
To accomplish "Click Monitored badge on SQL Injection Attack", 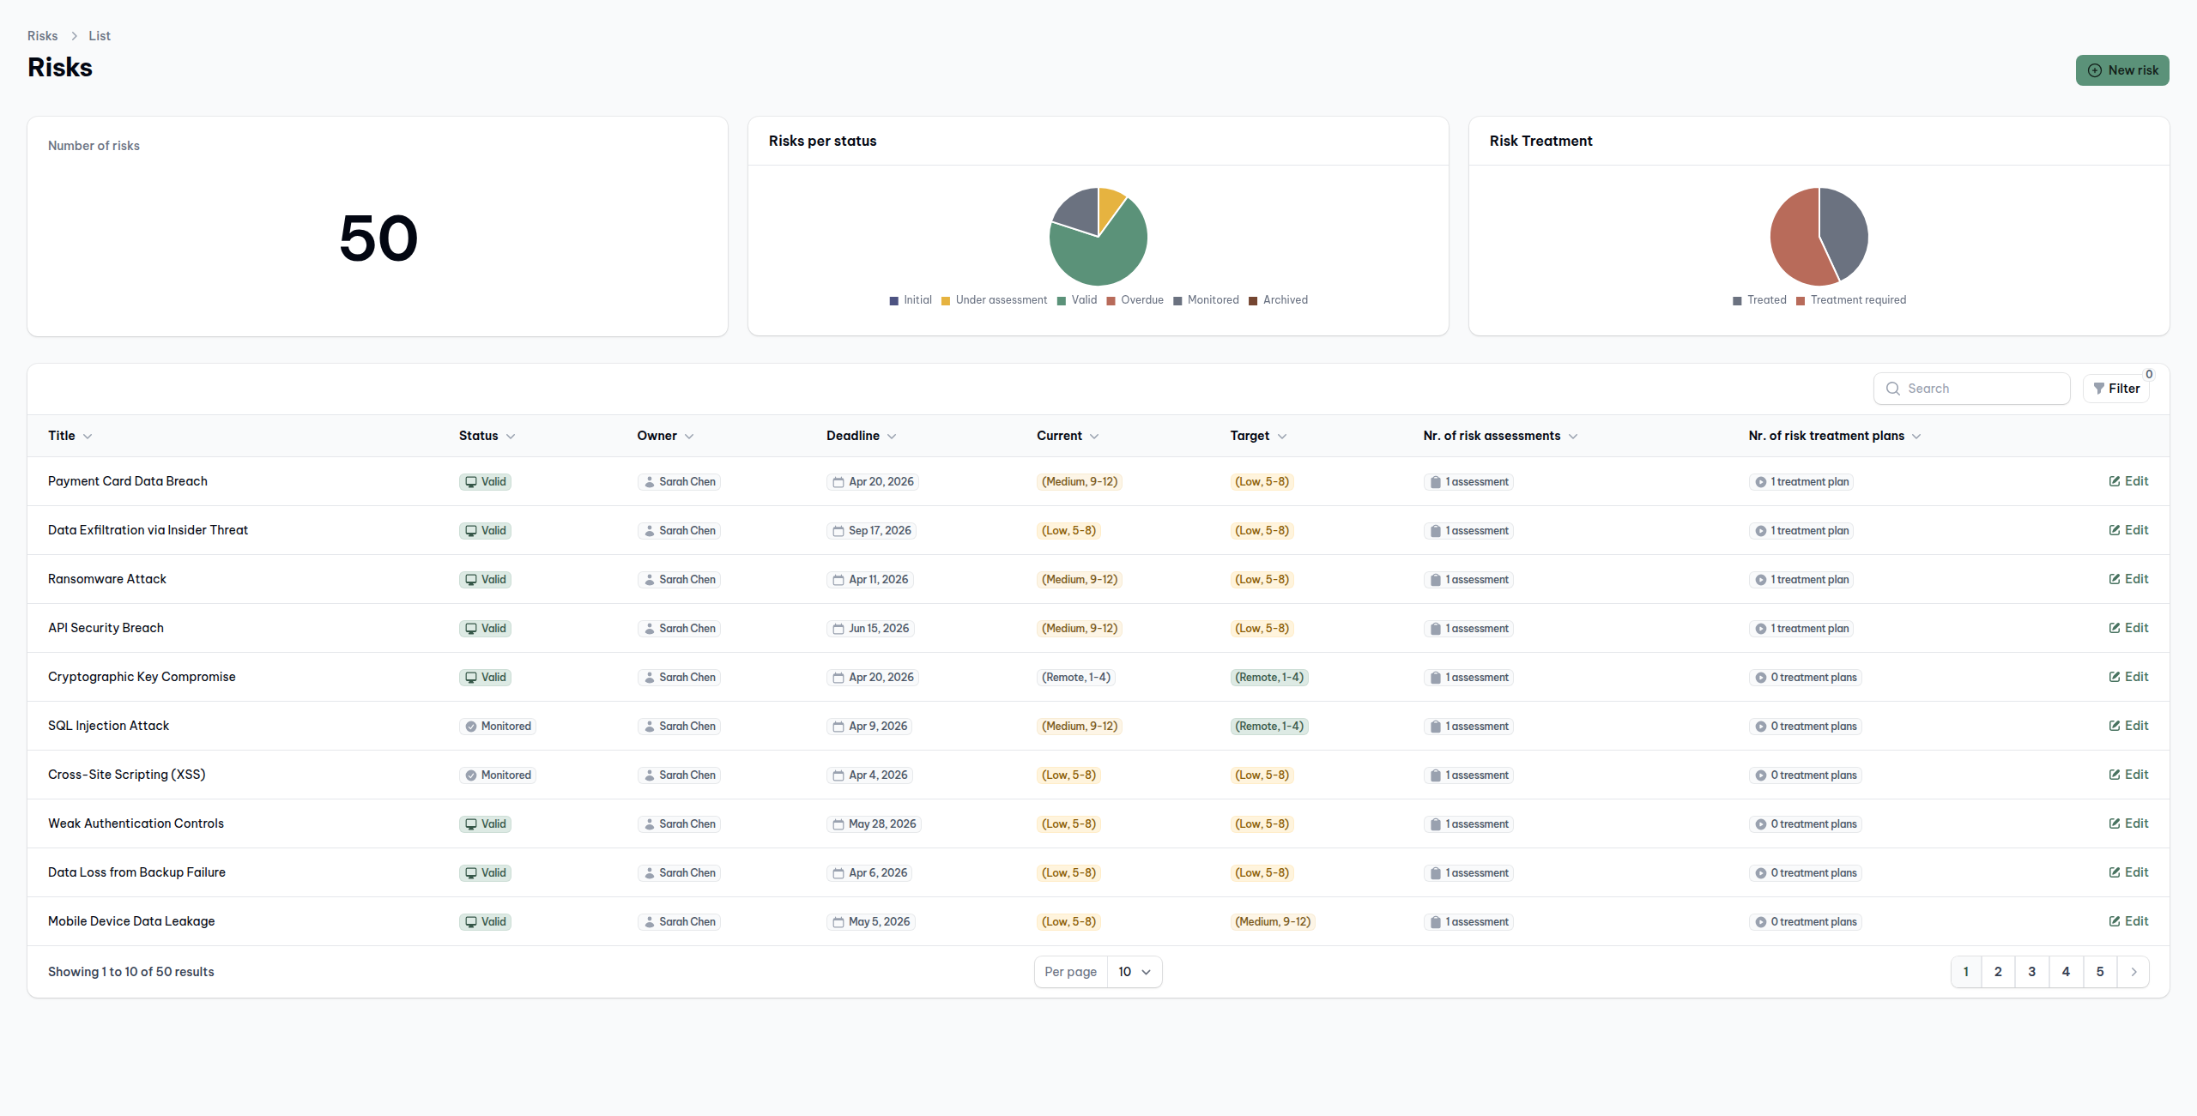I will pos(498,727).
